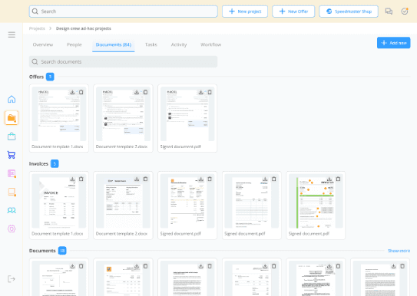Open Invoices Document template 1.docx thumbnail
The height and width of the screenshot is (296, 417).
click(59, 201)
